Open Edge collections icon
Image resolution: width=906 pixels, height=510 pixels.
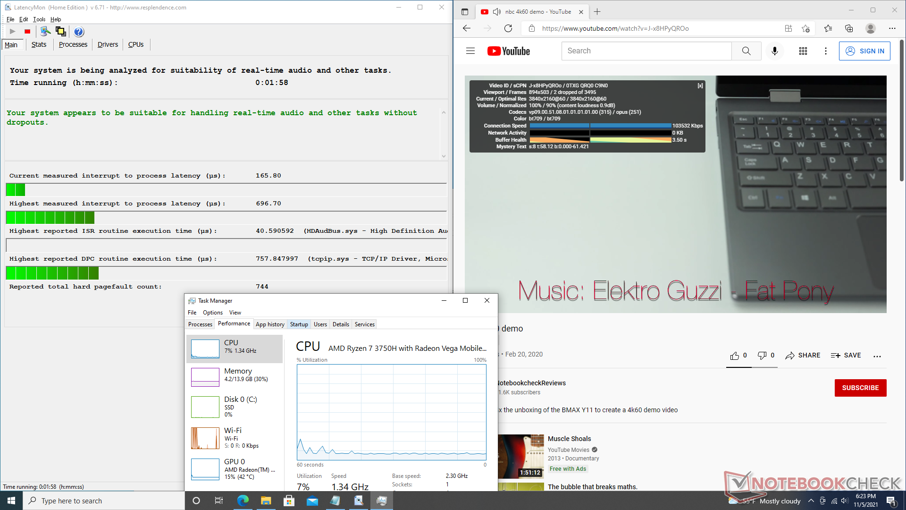[849, 28]
